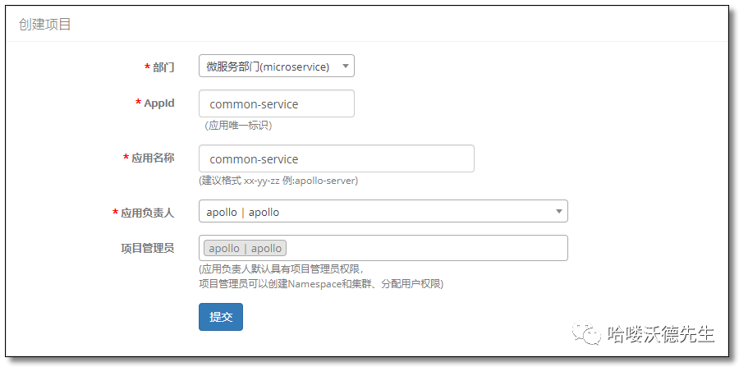Click the (应用唯一标识) hint text
This screenshot has width=739, height=367.
coord(238,126)
